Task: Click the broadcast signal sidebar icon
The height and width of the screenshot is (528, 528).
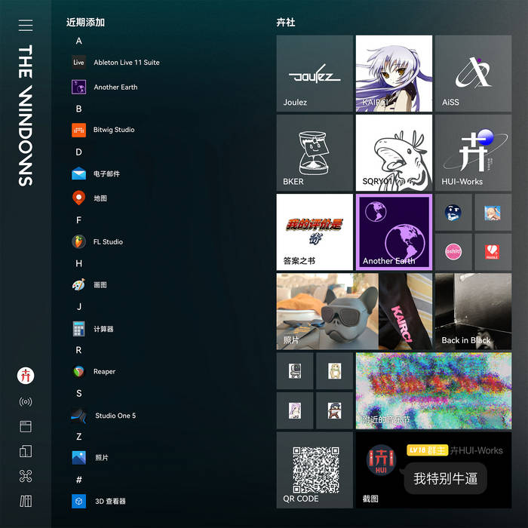Action: click(26, 401)
